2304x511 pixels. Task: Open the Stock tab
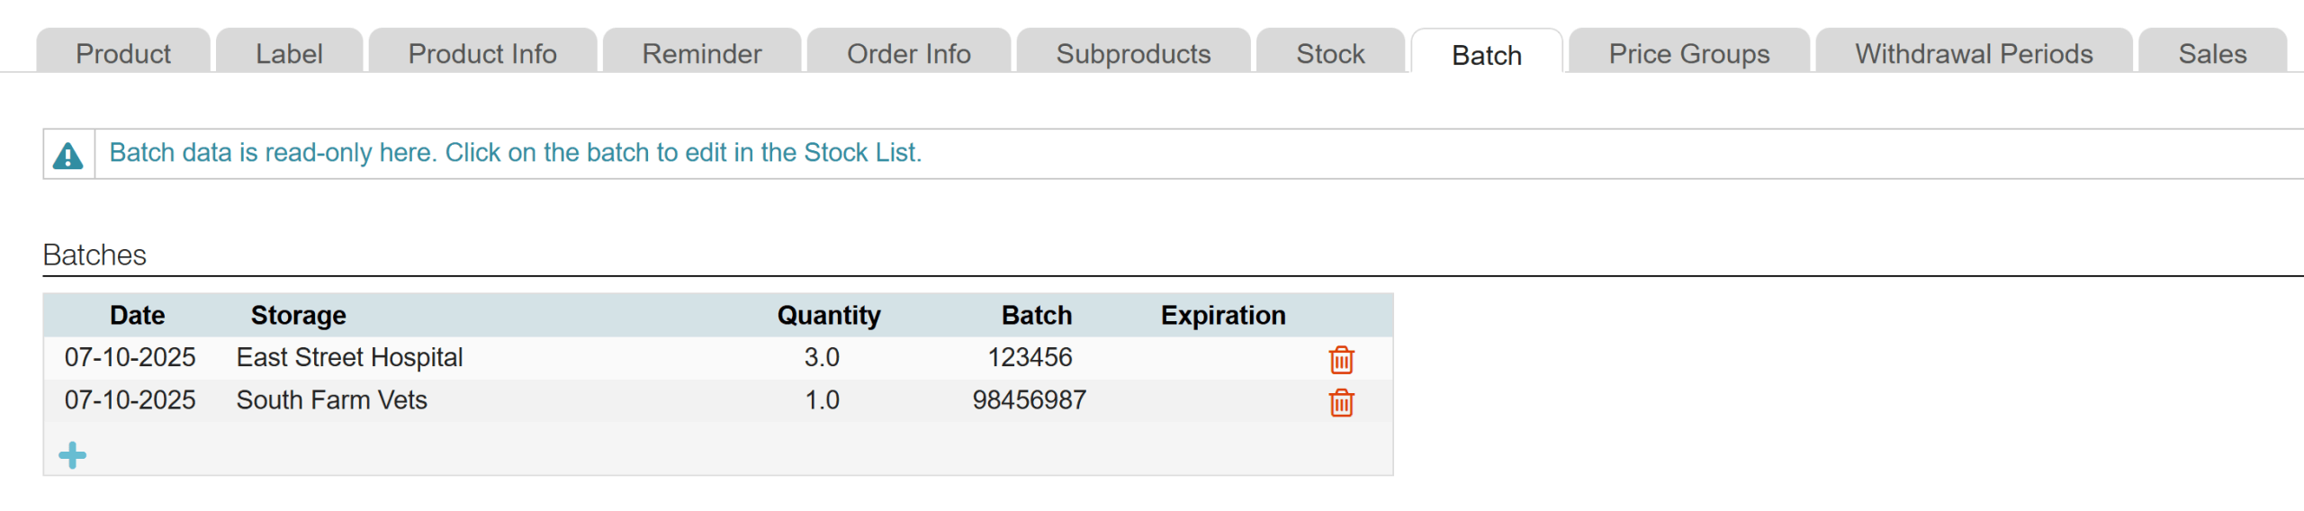click(x=1330, y=54)
